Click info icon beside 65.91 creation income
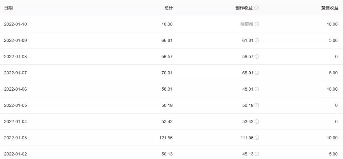The image size is (343, 159). (x=256, y=73)
